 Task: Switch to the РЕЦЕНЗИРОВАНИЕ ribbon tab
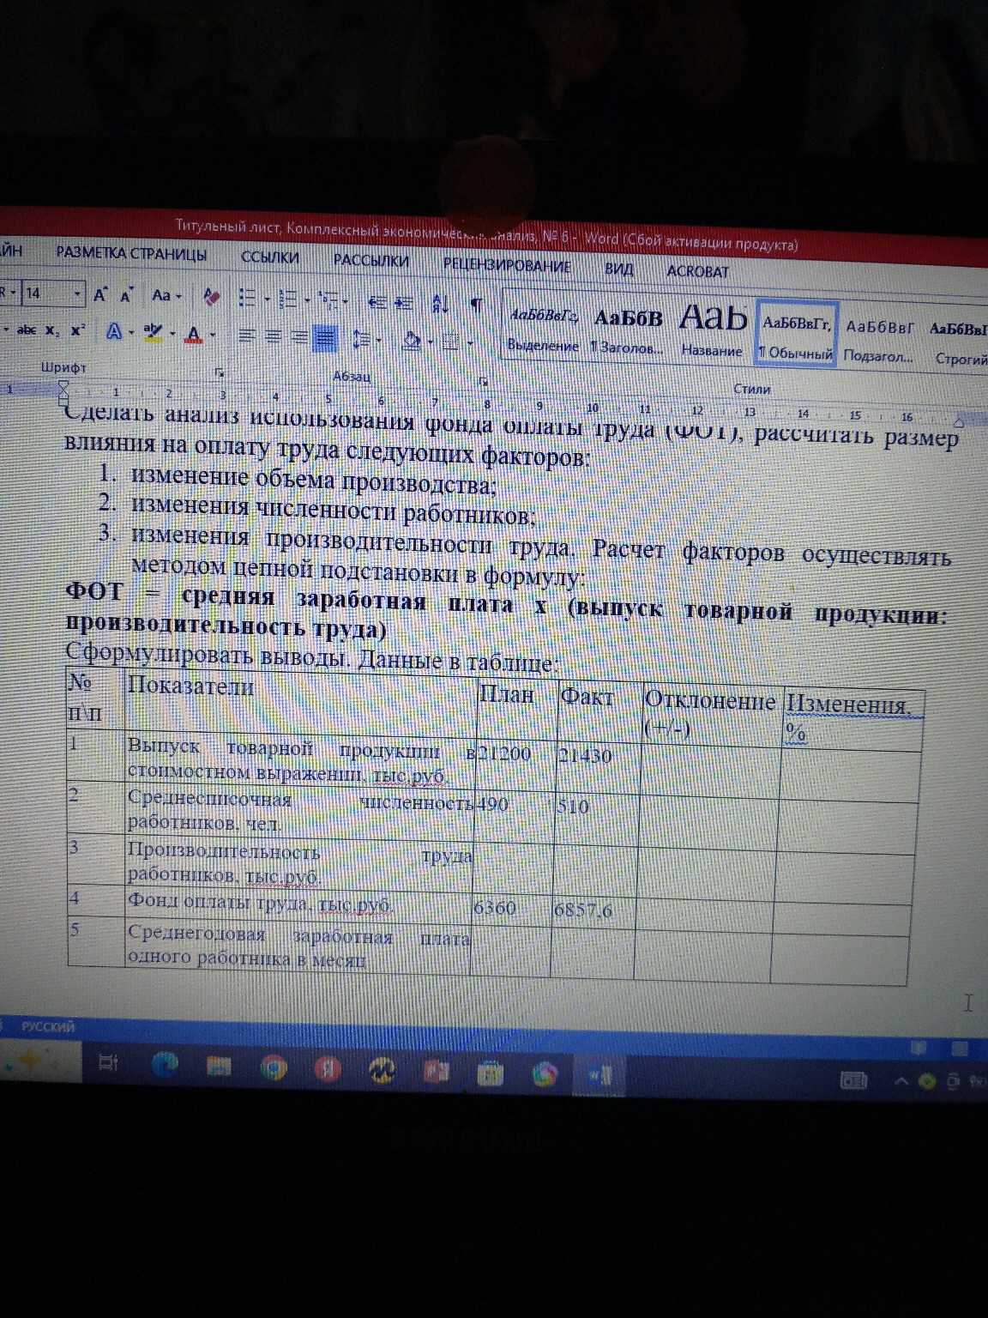(506, 266)
